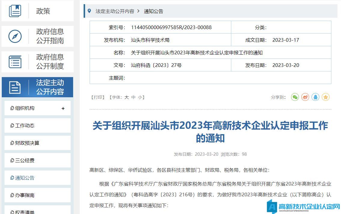Click the 高新技术企业认定网 watermark logo
341x214 pixels.
pos(304,206)
